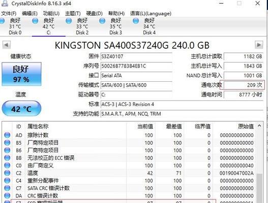Click the blue status orb for Disk 2
The image size is (268, 203).
pos(69,21)
